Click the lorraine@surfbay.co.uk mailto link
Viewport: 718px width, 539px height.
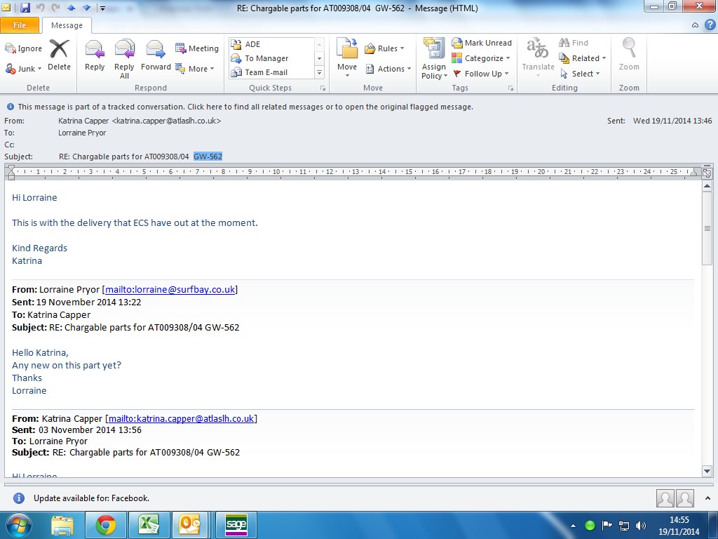click(170, 289)
